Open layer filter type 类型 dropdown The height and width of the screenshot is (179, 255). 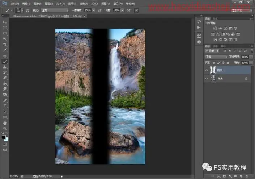pos(212,51)
